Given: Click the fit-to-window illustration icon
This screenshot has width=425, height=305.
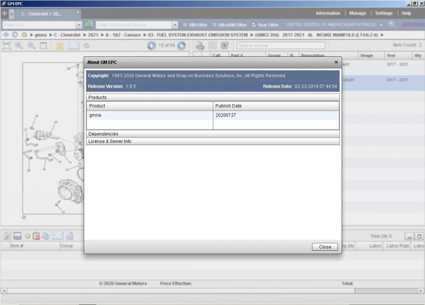Looking at the screenshot, I should tap(6, 46).
